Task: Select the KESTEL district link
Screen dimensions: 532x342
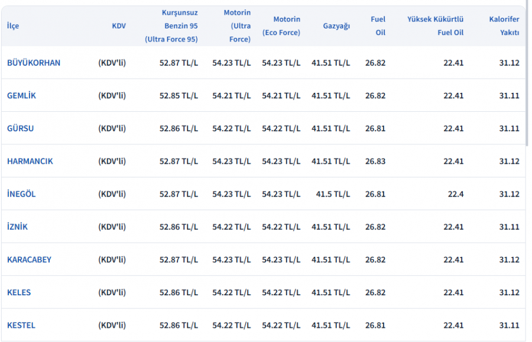Action: pyautogui.click(x=21, y=325)
